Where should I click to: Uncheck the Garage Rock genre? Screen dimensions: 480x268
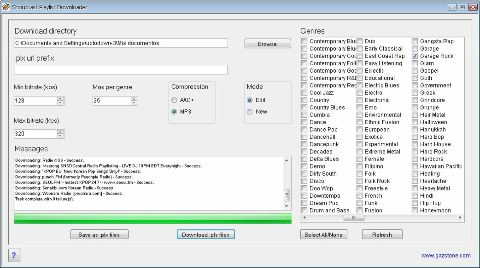click(415, 56)
